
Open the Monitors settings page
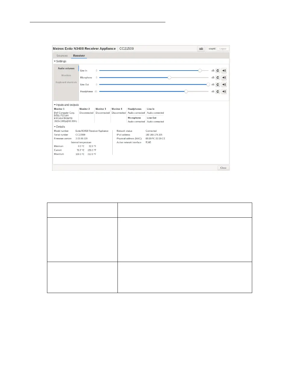coord(66,75)
